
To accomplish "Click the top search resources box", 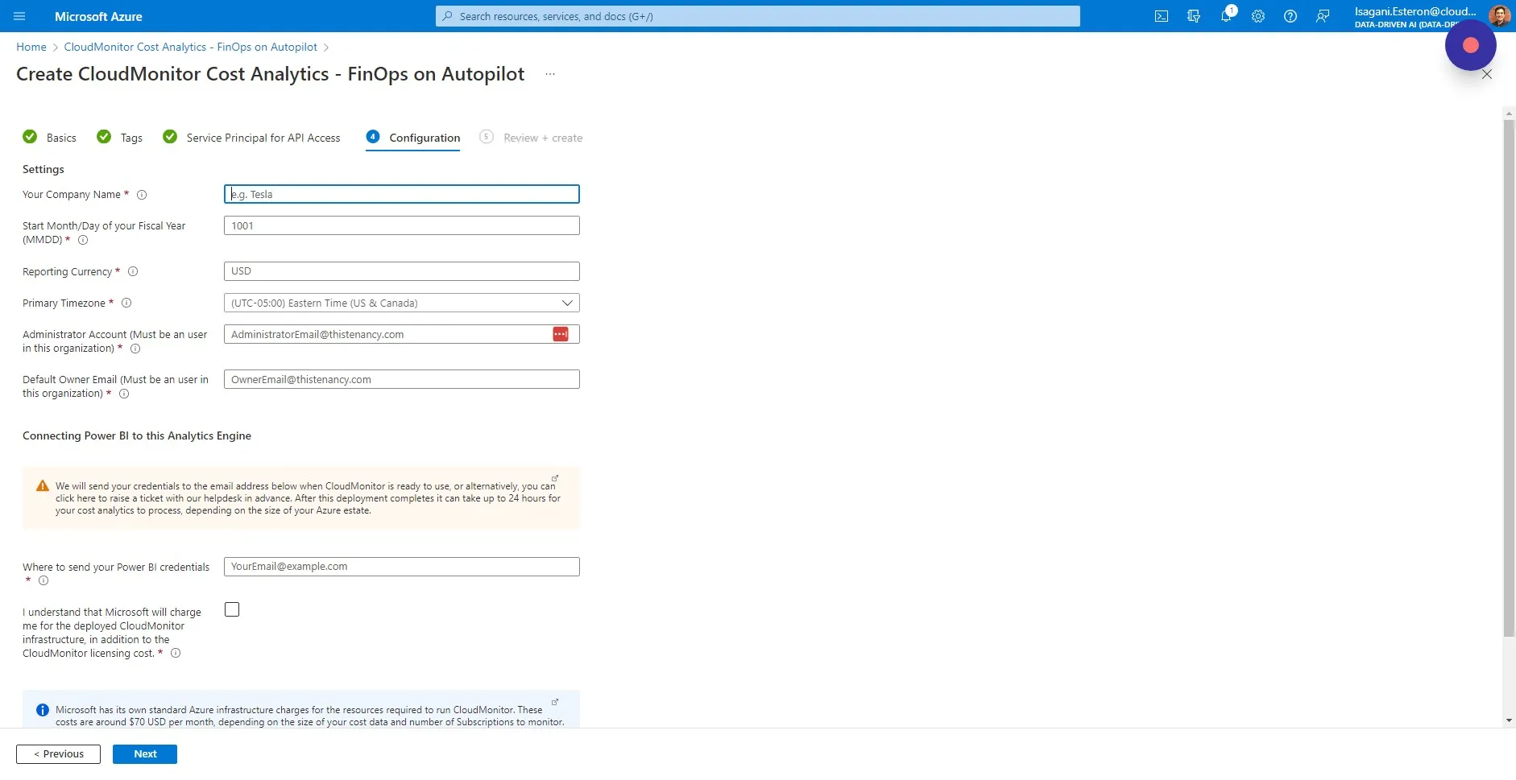I will click(758, 16).
